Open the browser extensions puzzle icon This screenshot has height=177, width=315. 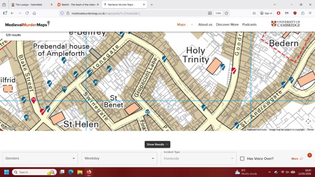point(303,13)
